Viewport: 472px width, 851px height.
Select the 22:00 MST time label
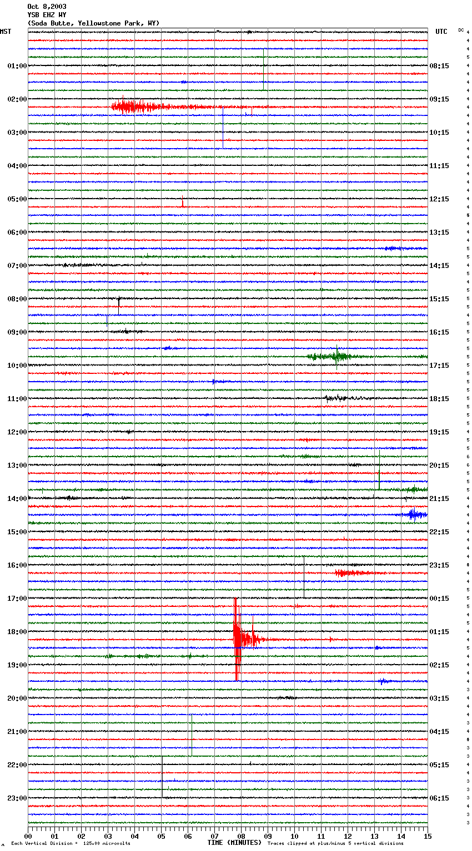coord(17,765)
